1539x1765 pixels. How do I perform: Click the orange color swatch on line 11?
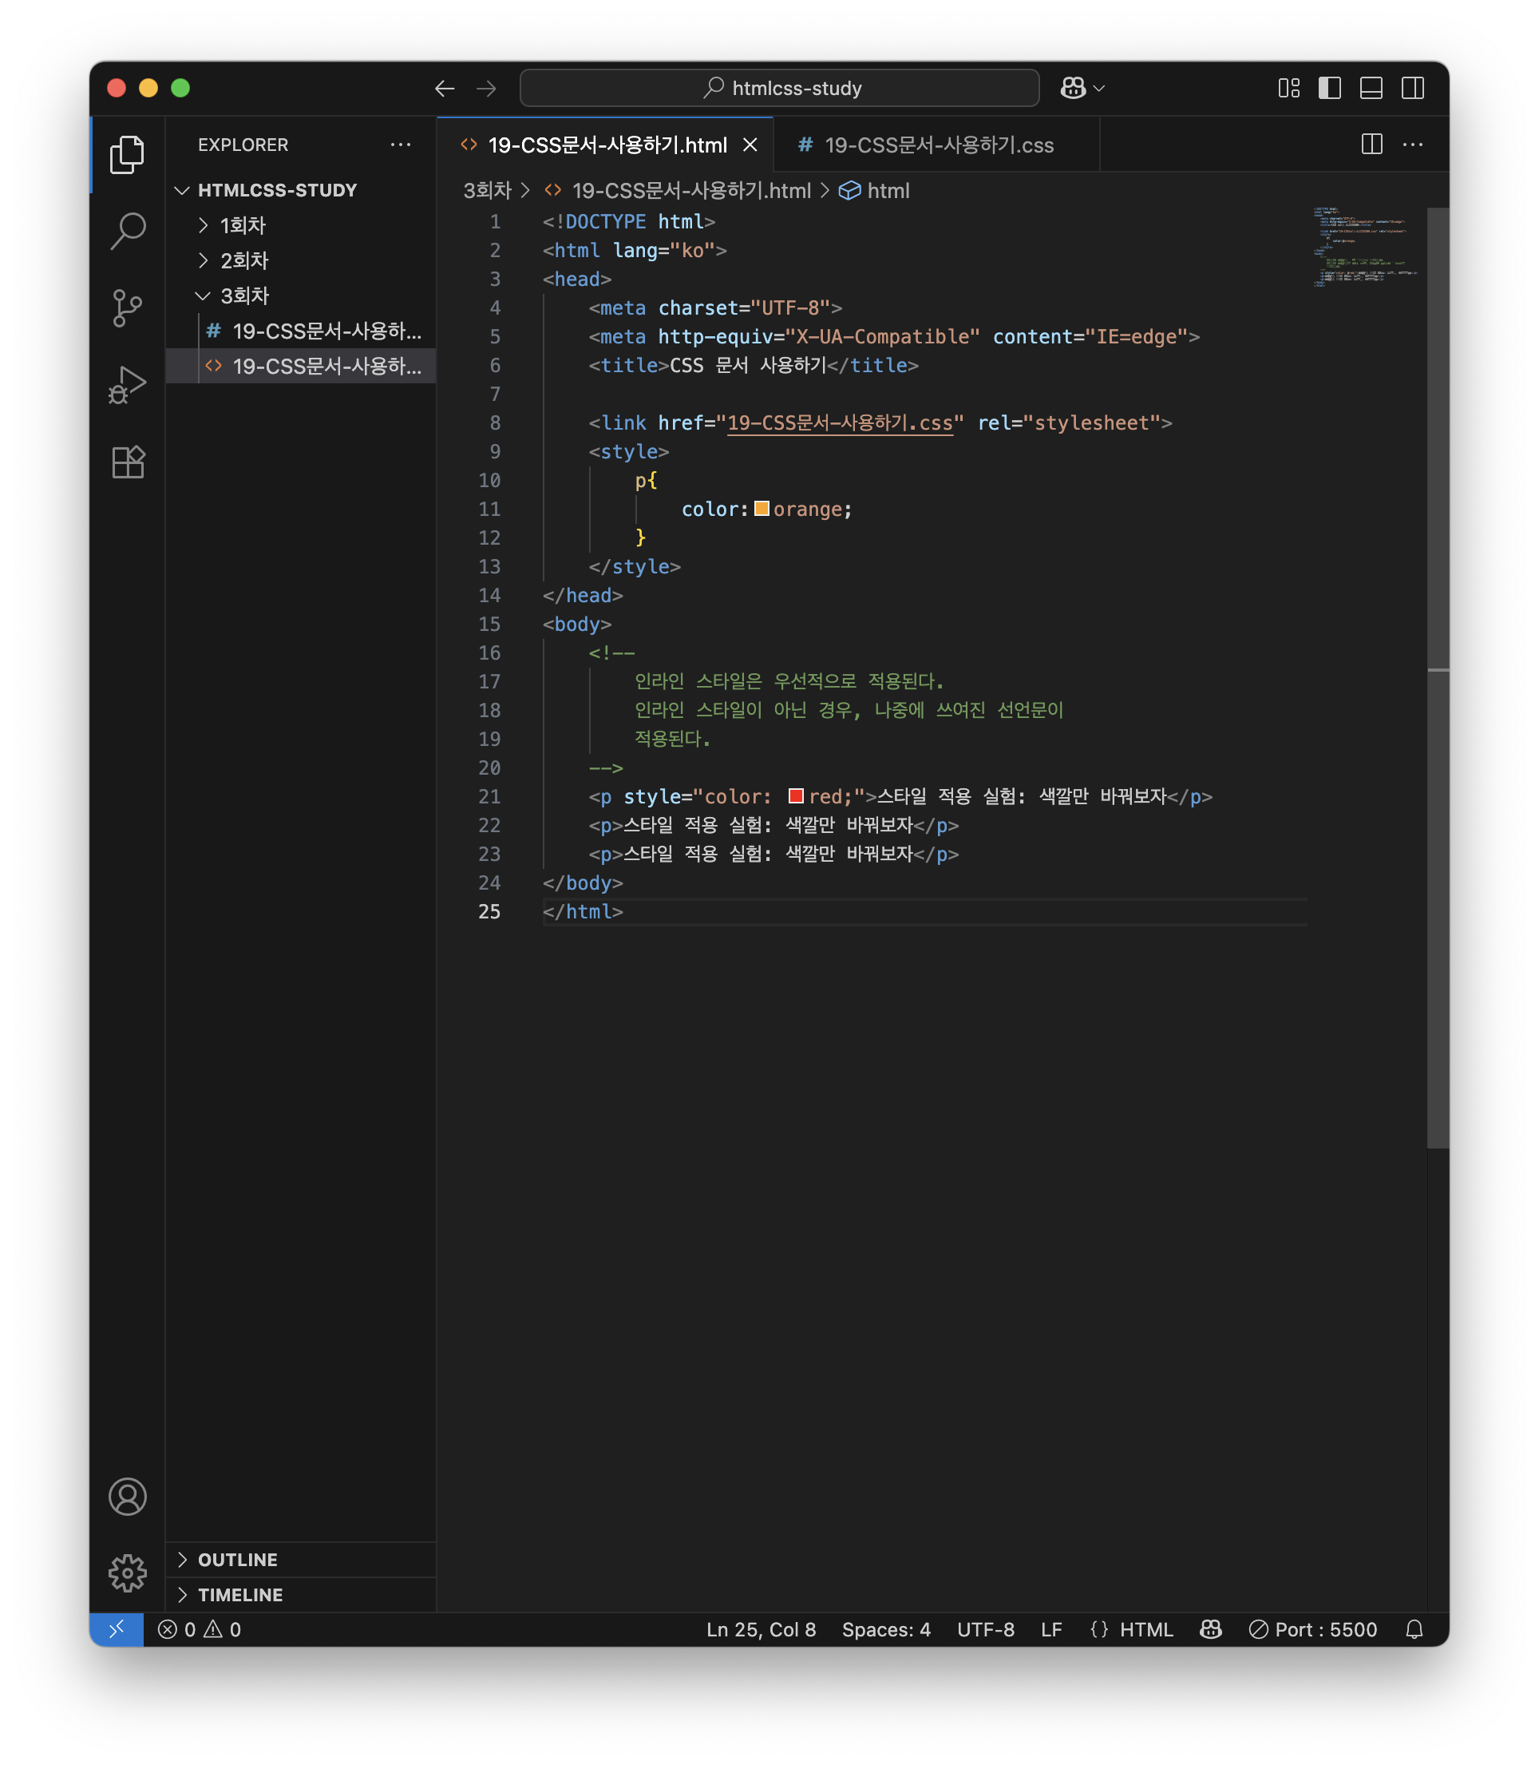tap(761, 509)
